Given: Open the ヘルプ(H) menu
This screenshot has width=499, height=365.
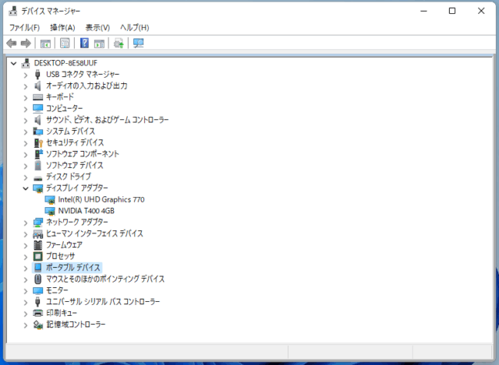Looking at the screenshot, I should pos(135,28).
